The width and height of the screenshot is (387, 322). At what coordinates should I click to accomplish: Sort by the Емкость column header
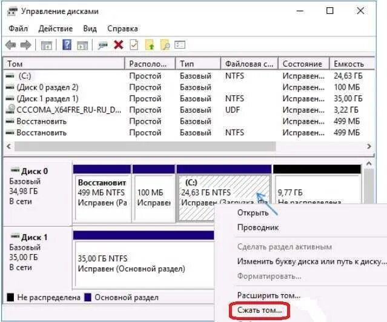(x=352, y=64)
